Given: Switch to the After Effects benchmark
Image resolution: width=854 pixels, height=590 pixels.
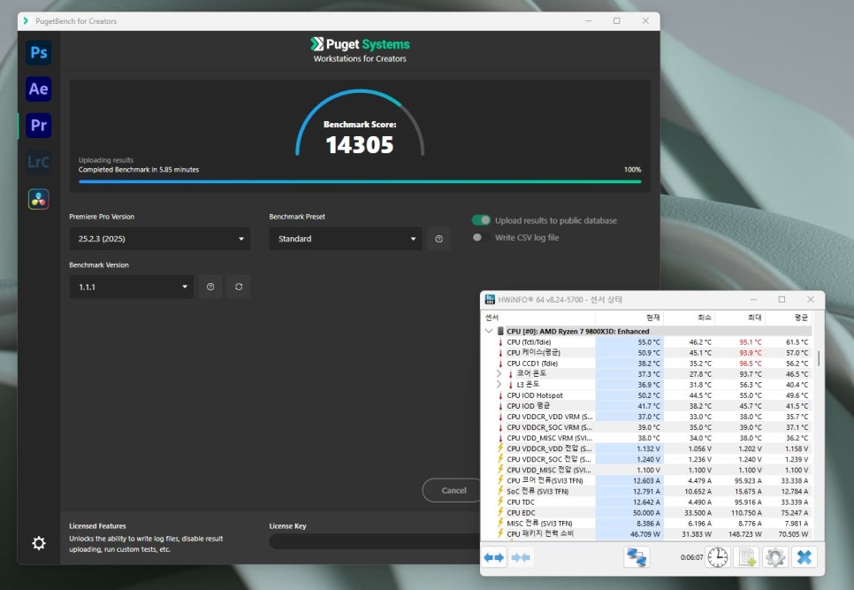Looking at the screenshot, I should pos(39,88).
